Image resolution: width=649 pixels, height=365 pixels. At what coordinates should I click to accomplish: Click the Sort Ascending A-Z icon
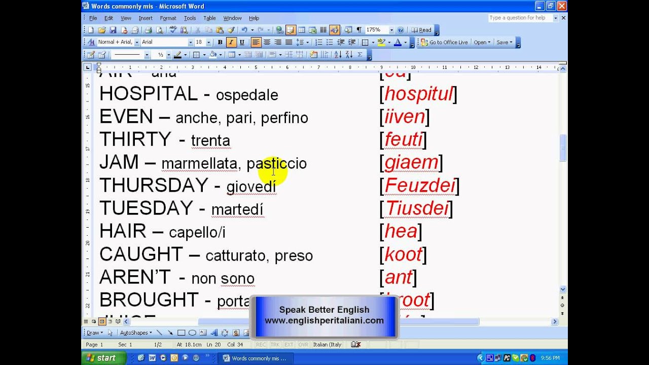pos(338,54)
